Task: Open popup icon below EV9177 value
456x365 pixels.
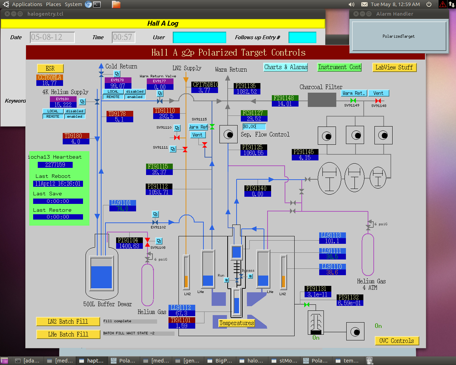Action: [160, 93]
